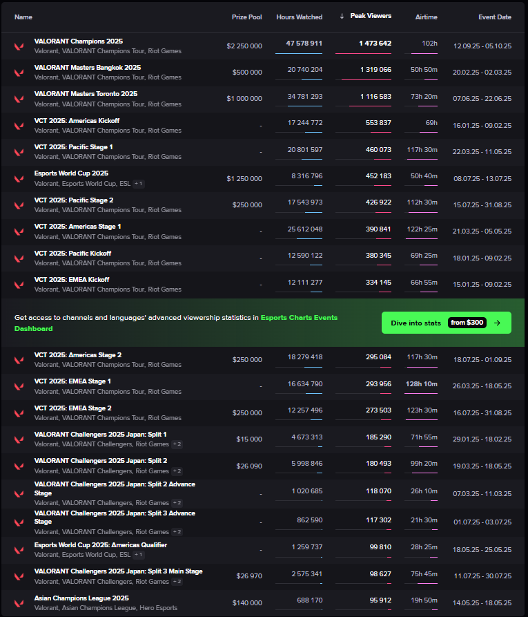Screen dimensions: 528x617
Task: Click the 'from $300' price badge
Action: [467, 323]
